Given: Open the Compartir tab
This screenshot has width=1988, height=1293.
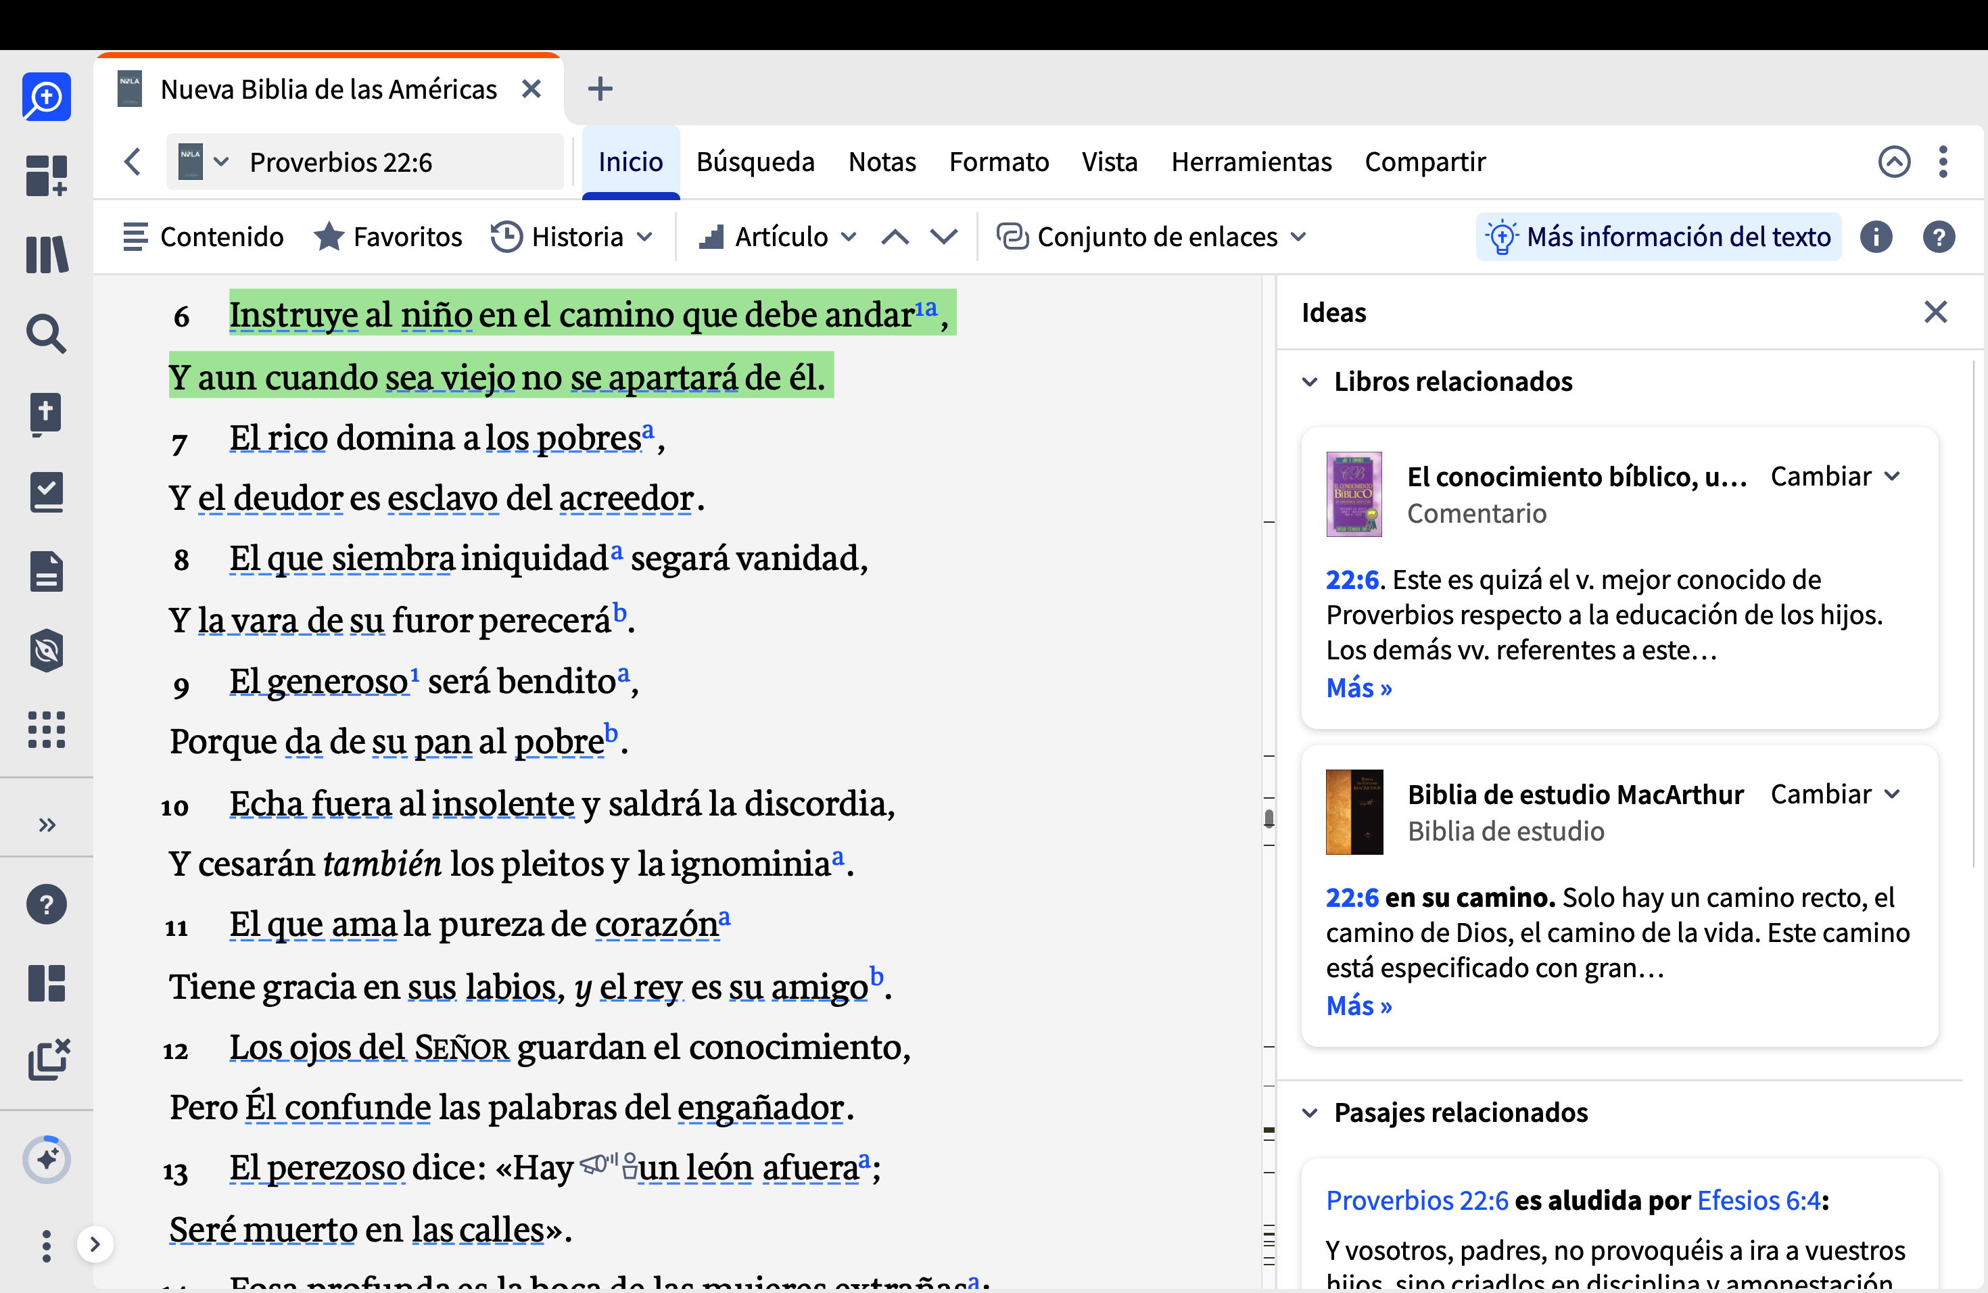Looking at the screenshot, I should point(1425,161).
